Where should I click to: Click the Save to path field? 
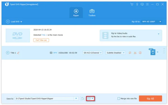(44, 99)
